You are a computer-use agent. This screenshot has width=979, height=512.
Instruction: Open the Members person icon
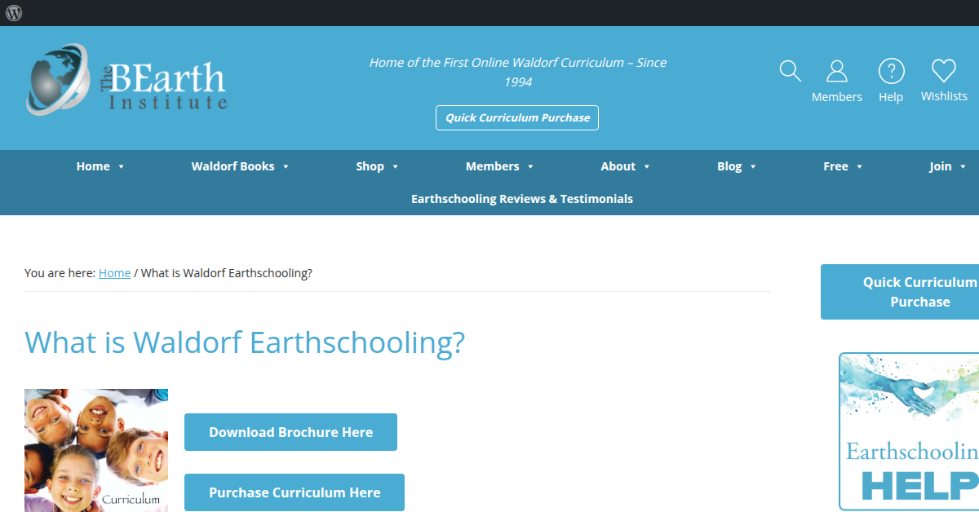click(836, 72)
